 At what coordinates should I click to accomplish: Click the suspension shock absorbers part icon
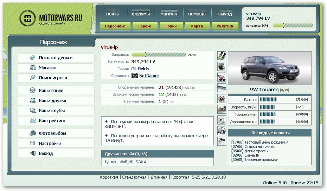point(222,56)
